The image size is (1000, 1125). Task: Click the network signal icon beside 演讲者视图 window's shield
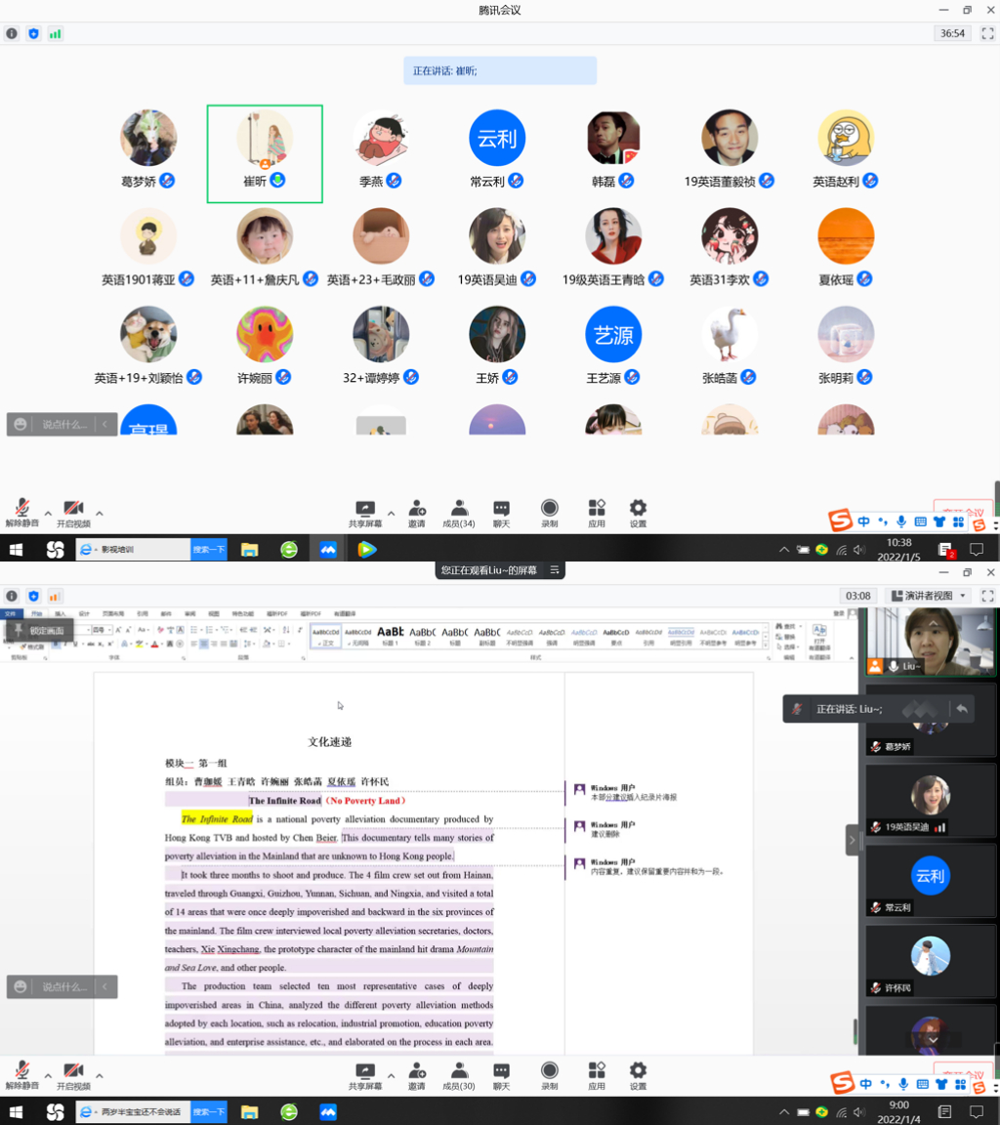55,596
